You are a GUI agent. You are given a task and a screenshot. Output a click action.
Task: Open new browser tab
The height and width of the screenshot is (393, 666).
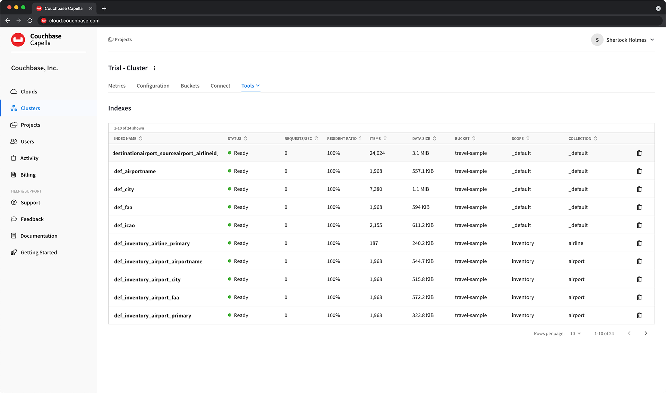[x=104, y=8]
